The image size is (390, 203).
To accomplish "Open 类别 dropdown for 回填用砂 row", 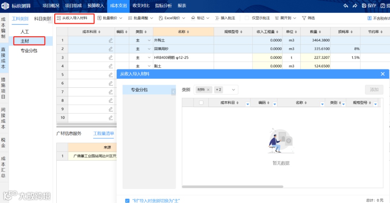I will click(x=149, y=49).
